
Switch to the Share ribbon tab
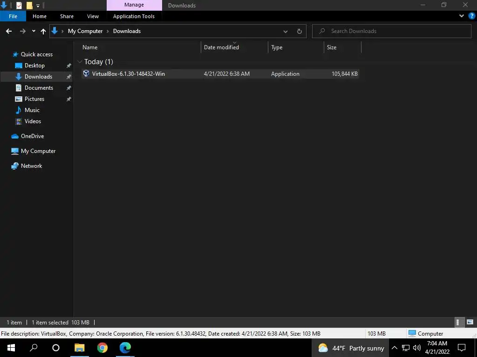(67, 16)
